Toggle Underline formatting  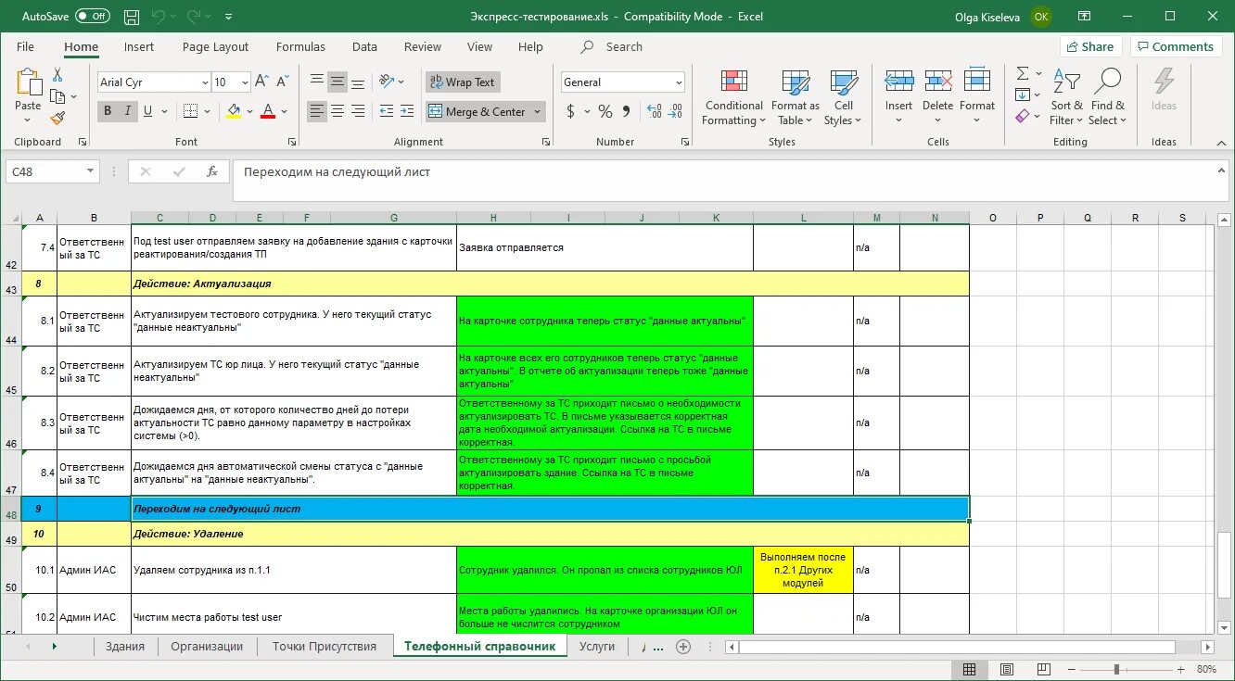coord(147,111)
